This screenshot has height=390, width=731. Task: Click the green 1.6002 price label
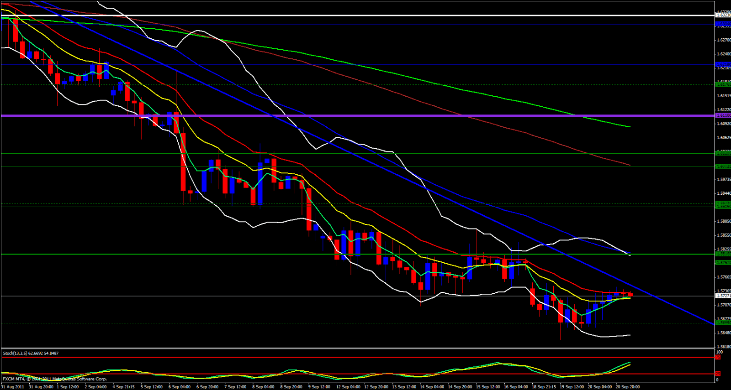[723, 166]
